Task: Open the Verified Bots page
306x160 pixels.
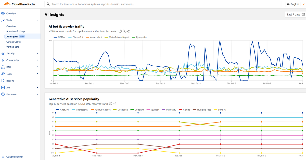Action: (x=13, y=47)
